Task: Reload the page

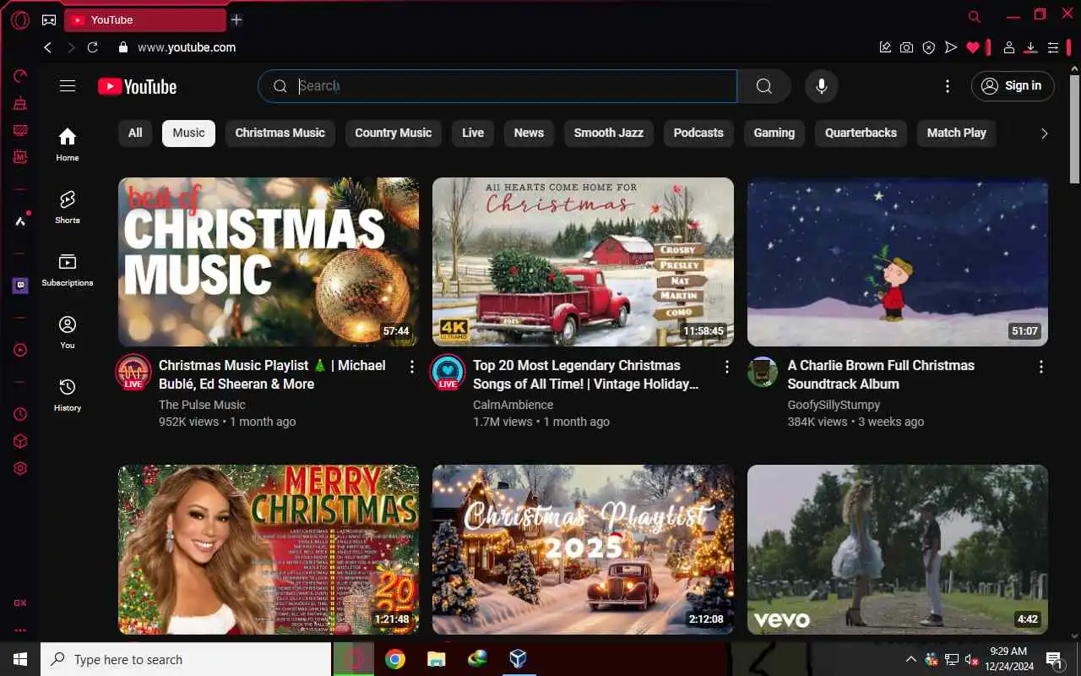Action: tap(93, 47)
